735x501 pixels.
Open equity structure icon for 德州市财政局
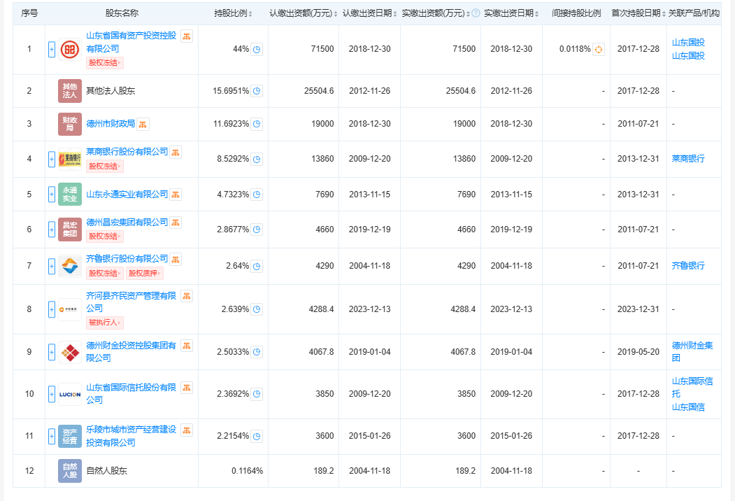tap(143, 125)
